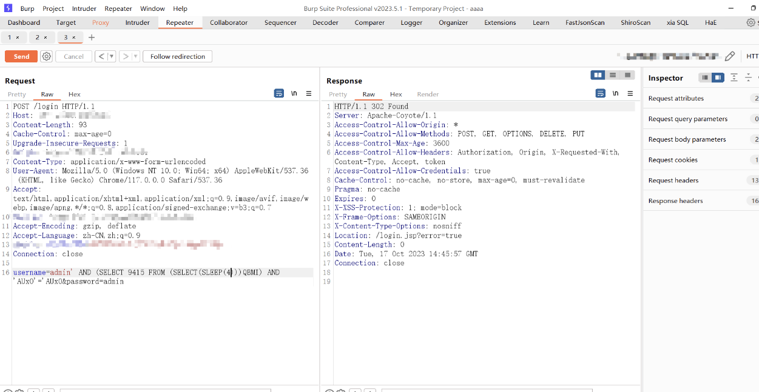Expand Request query parameters section
The height and width of the screenshot is (392, 759).
[701, 119]
